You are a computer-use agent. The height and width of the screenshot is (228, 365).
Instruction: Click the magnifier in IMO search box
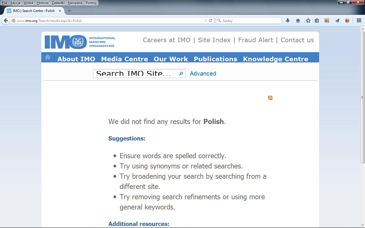point(181,74)
